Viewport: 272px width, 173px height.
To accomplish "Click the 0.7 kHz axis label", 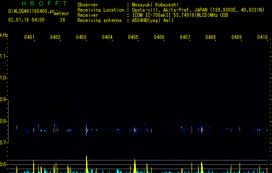I will tap(3, 143).
